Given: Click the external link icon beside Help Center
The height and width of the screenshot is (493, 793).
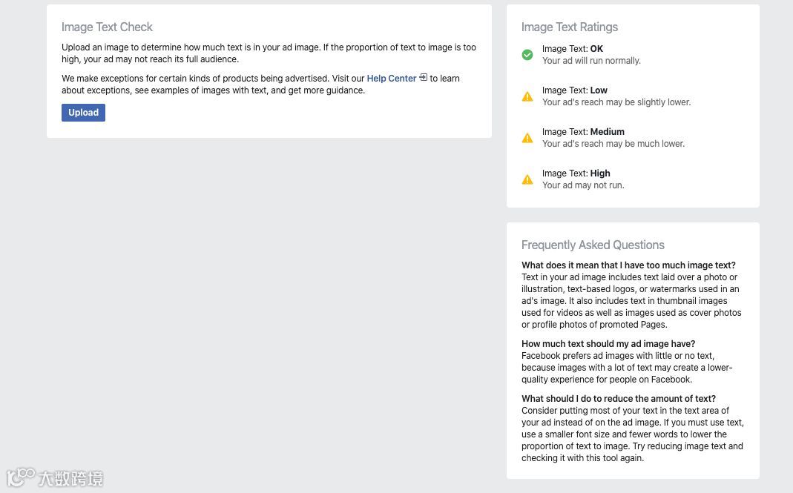Looking at the screenshot, I should click(x=424, y=77).
